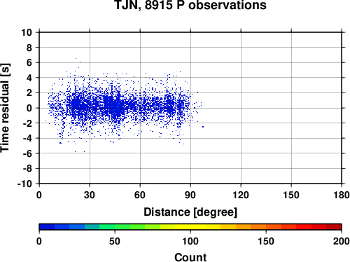The height and width of the screenshot is (262, 350).
Task: Click the x-axis tick label '120'
Action: (241, 195)
